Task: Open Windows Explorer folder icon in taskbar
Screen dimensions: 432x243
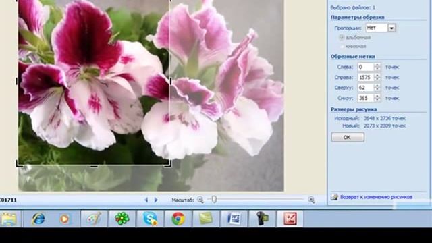Action: (x=9, y=219)
